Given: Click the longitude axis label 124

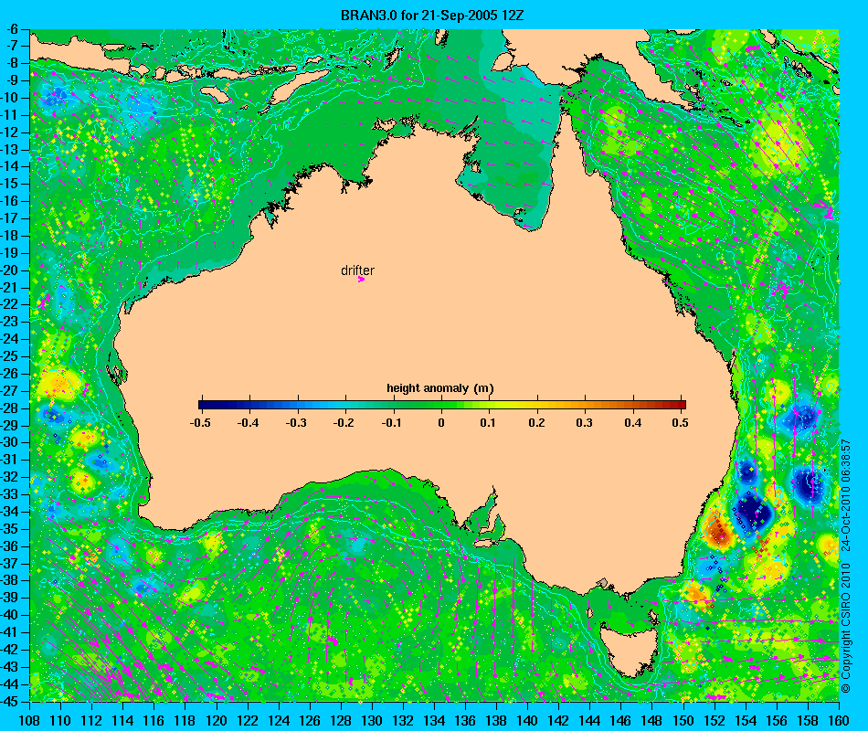Looking at the screenshot, I should pyautogui.click(x=279, y=720).
